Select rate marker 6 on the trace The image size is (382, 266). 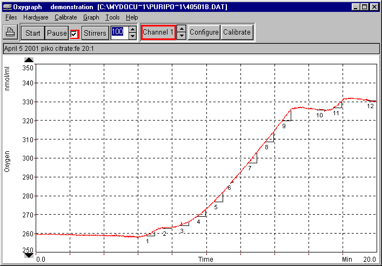point(229,188)
